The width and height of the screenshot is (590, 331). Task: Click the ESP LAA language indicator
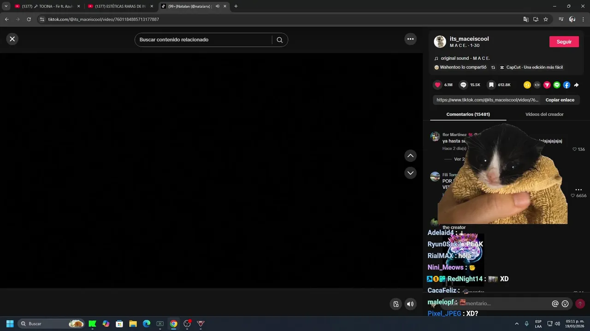[x=538, y=324]
